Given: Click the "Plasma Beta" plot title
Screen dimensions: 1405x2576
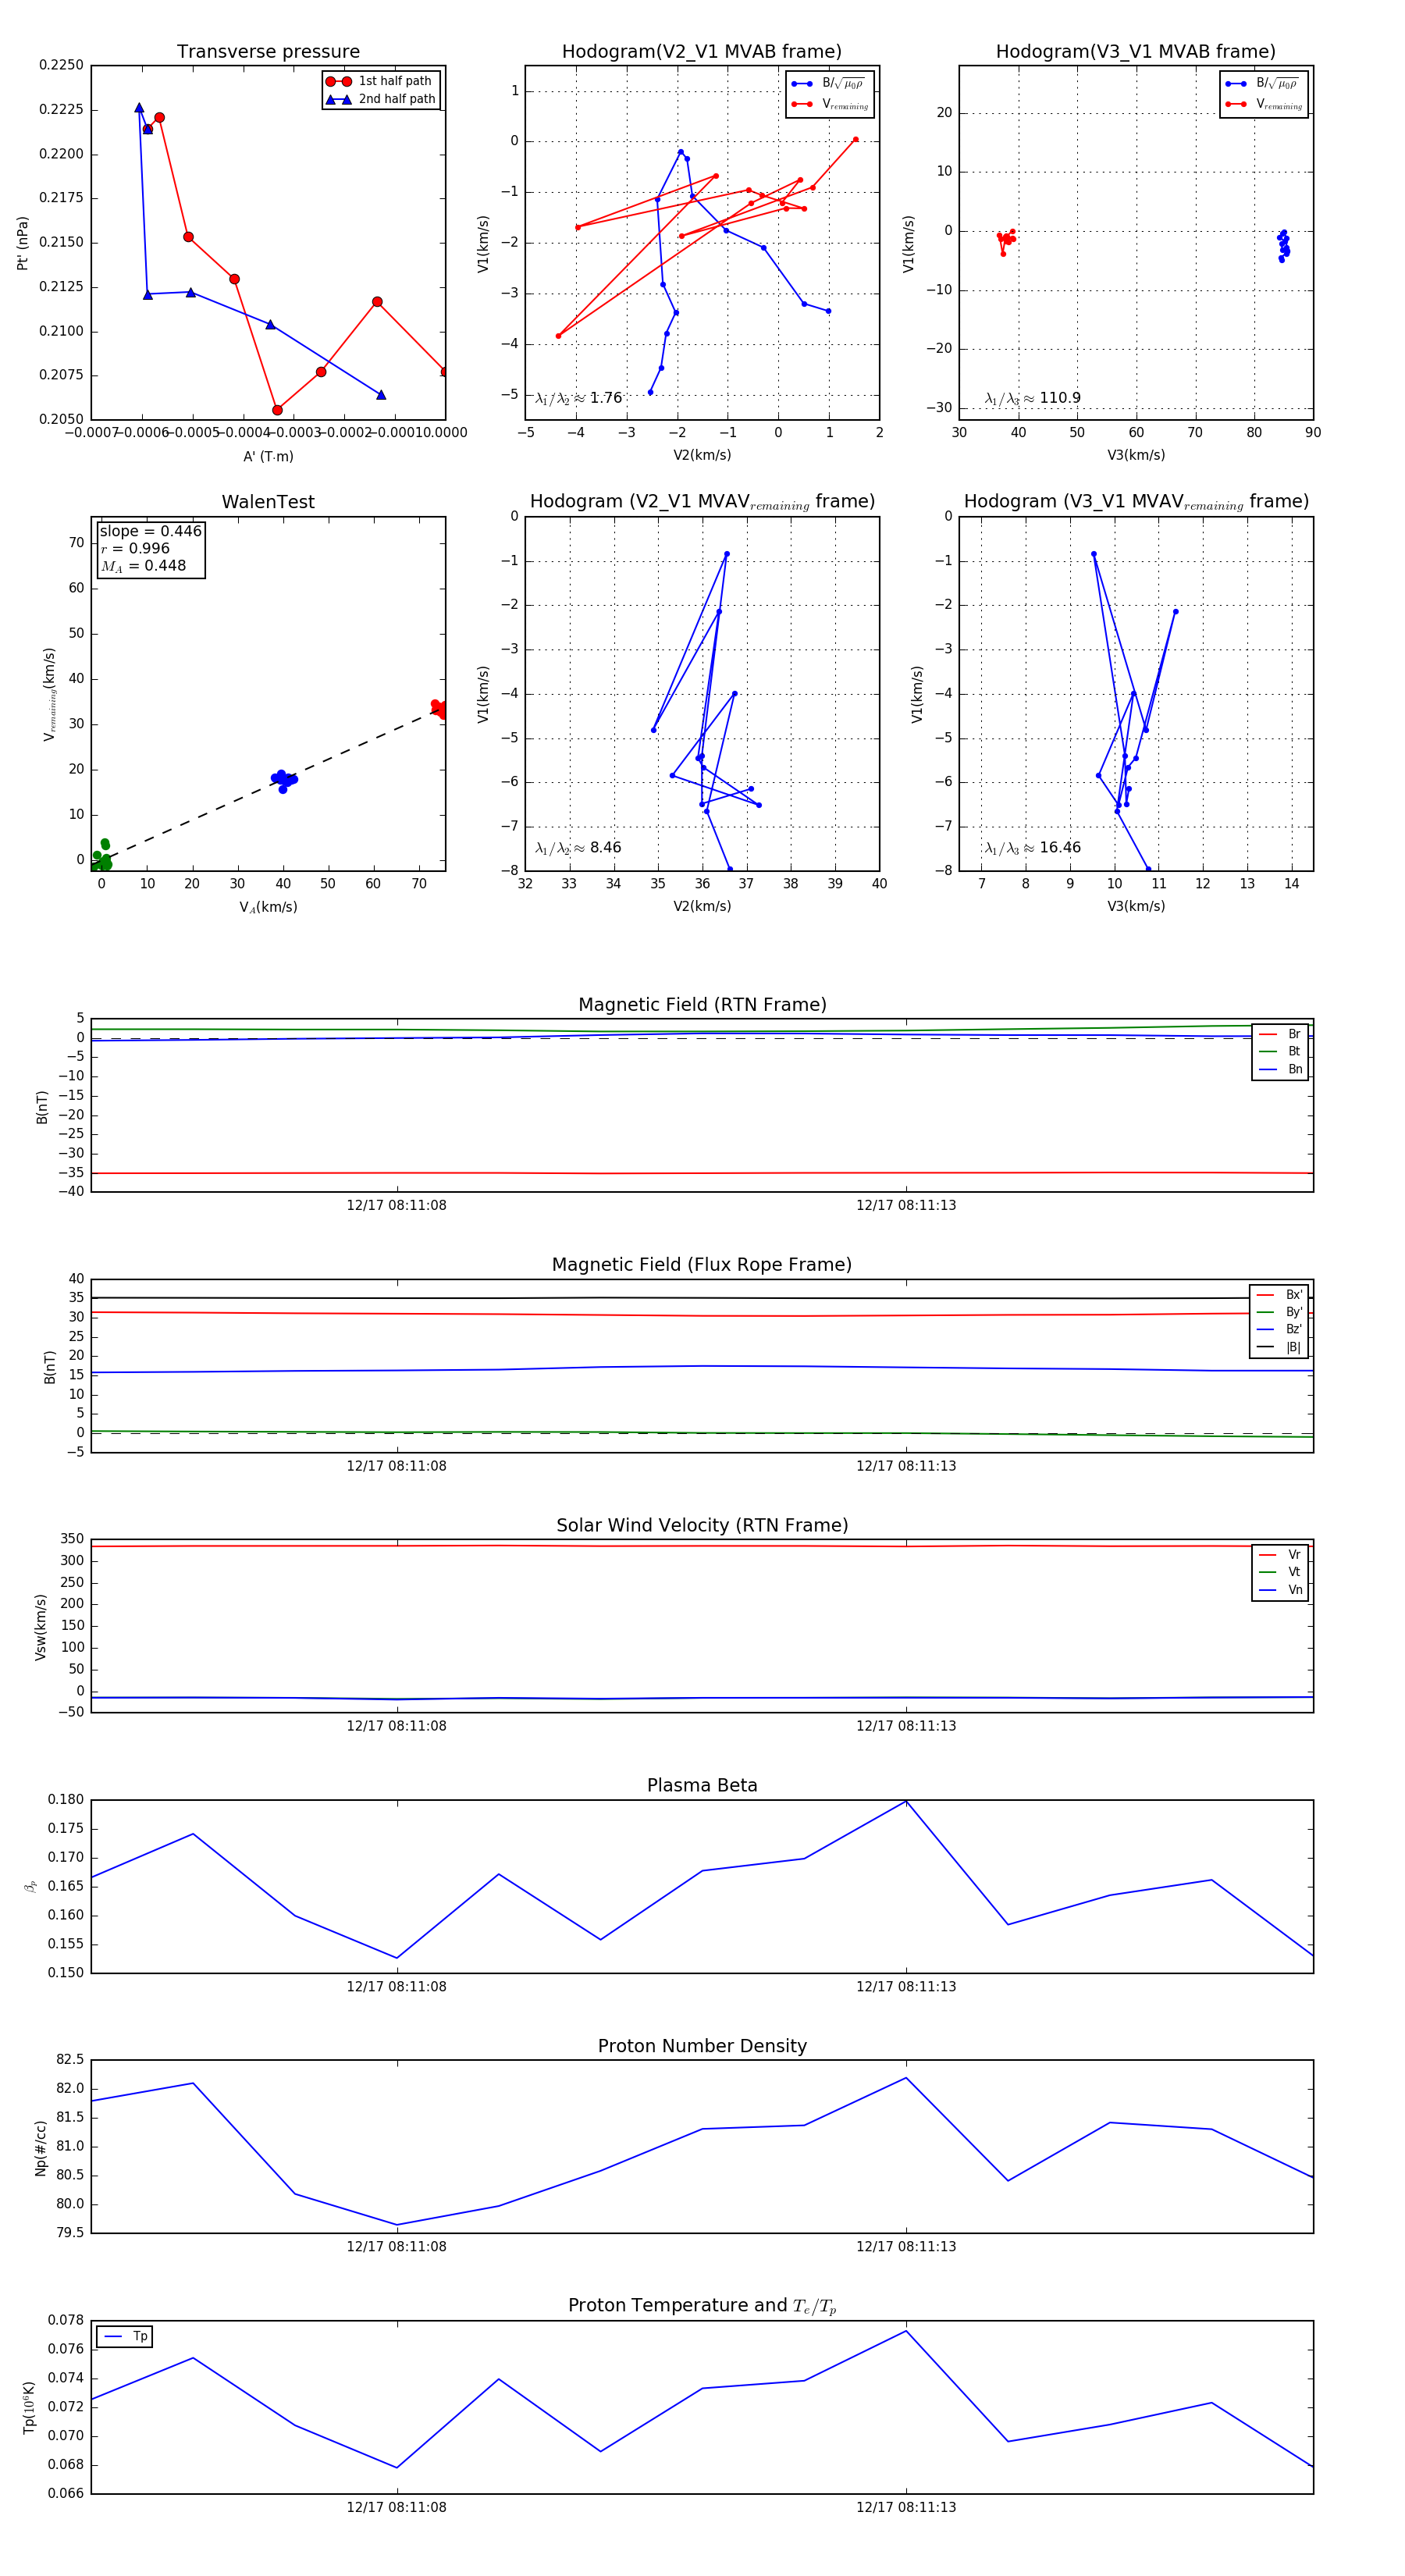Looking at the screenshot, I should [702, 1786].
